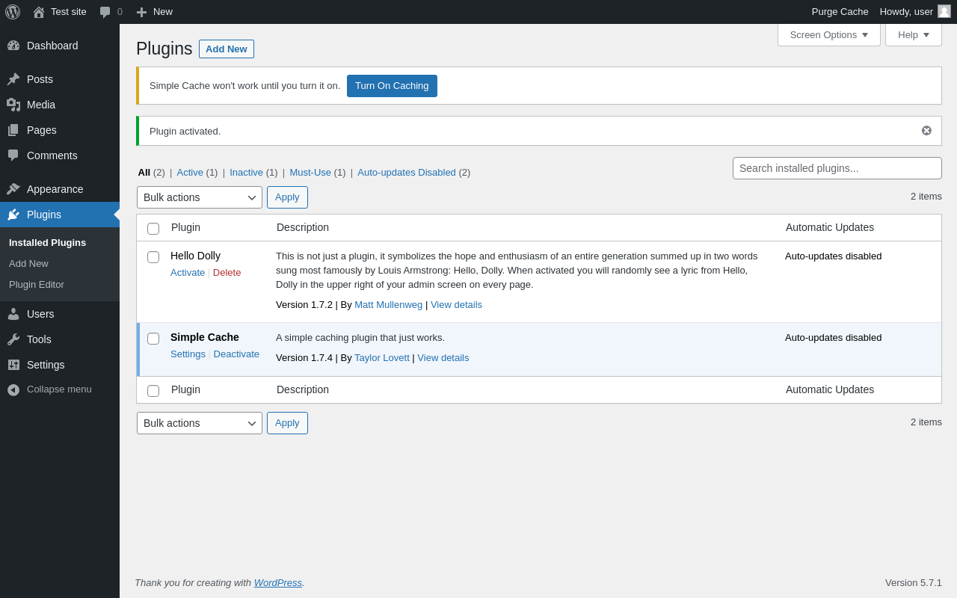Open Appearance menu item
This screenshot has height=598, width=957.
pyautogui.click(x=60, y=189)
